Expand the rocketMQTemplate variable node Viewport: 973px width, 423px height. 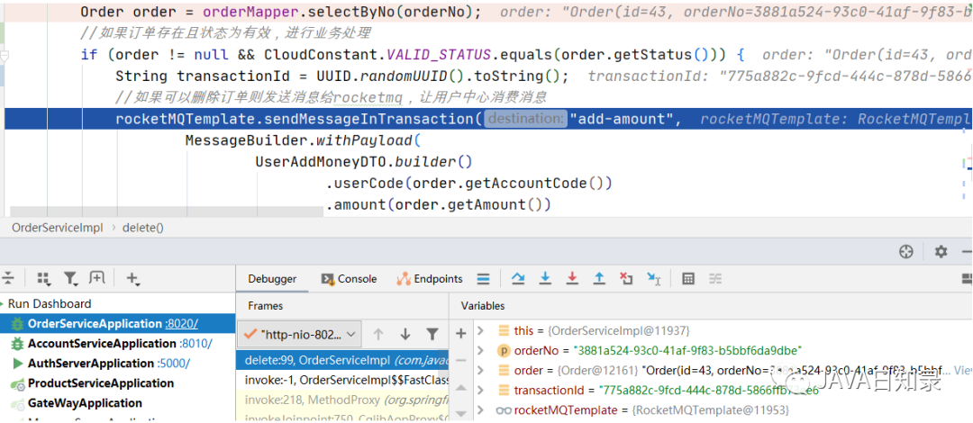[479, 410]
